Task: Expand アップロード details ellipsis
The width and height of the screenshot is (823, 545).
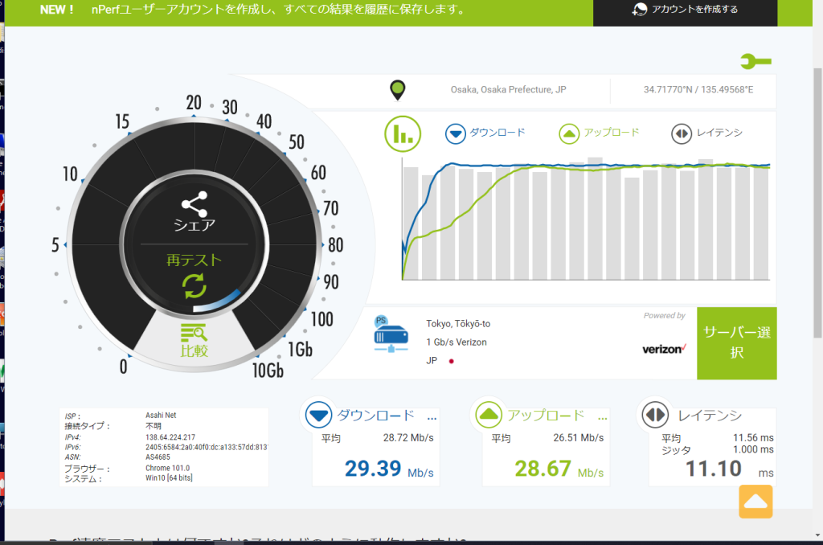Action: (603, 419)
